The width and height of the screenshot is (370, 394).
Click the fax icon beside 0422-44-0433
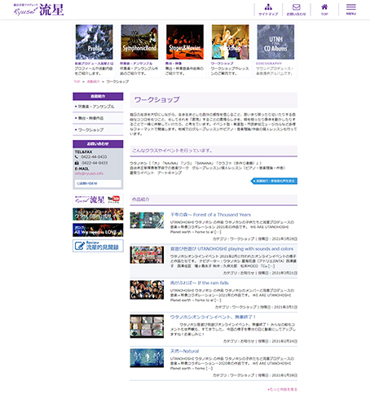pos(77,163)
